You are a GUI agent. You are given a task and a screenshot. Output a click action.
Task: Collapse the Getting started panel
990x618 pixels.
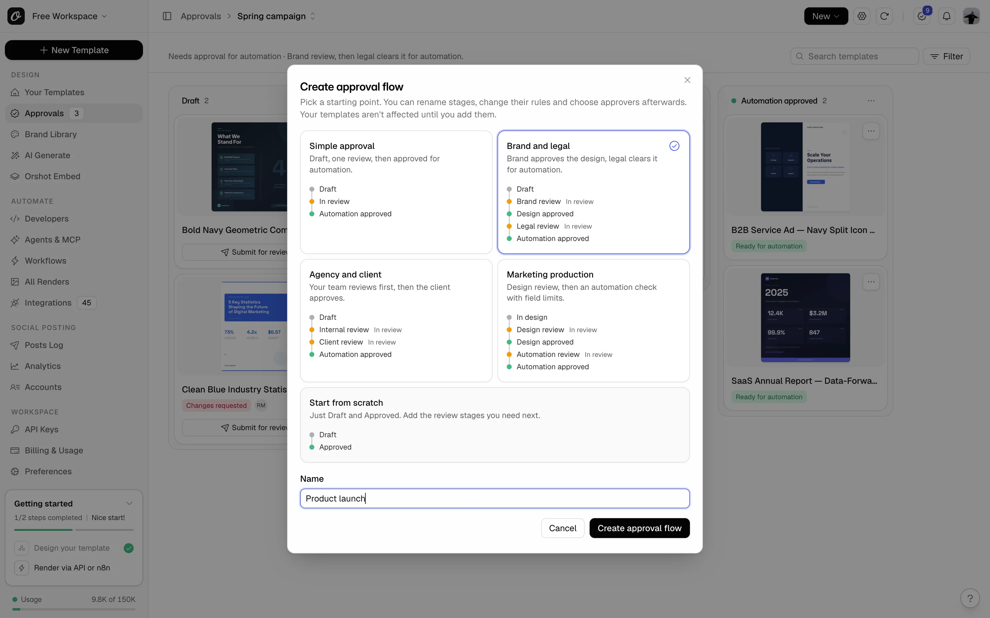click(129, 504)
